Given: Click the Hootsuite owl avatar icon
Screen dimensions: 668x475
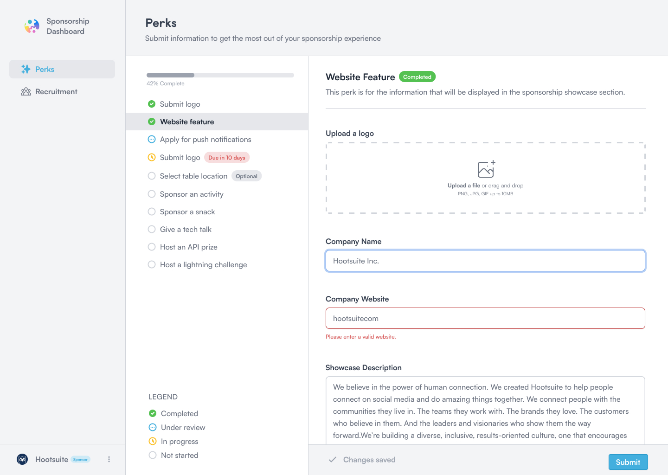Looking at the screenshot, I should coord(22,459).
